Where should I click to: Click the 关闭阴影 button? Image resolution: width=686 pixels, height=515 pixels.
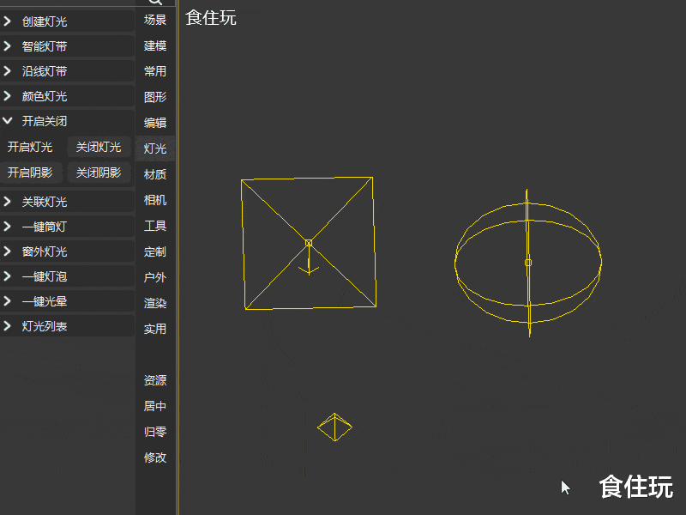point(99,173)
